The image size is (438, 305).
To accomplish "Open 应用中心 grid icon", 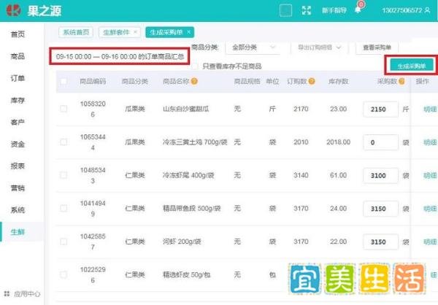I will [x=7, y=293].
